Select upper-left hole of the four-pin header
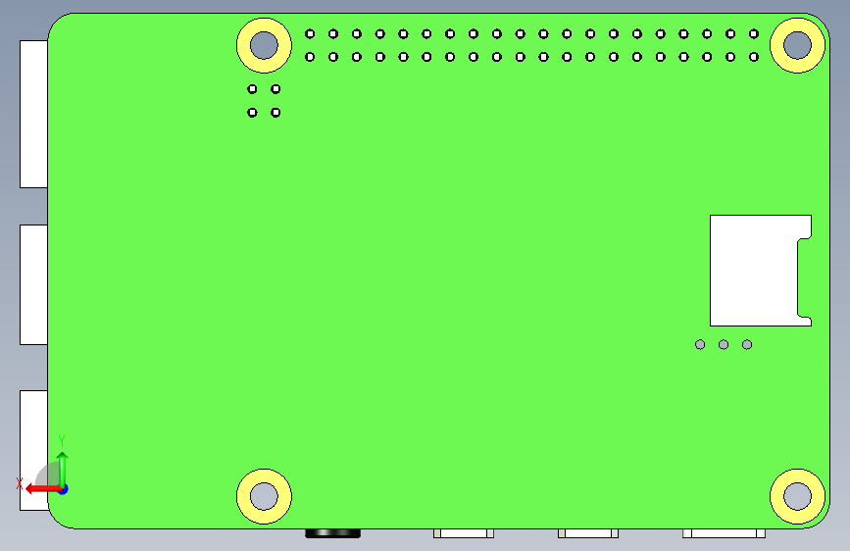This screenshot has height=551, width=850. [x=252, y=89]
